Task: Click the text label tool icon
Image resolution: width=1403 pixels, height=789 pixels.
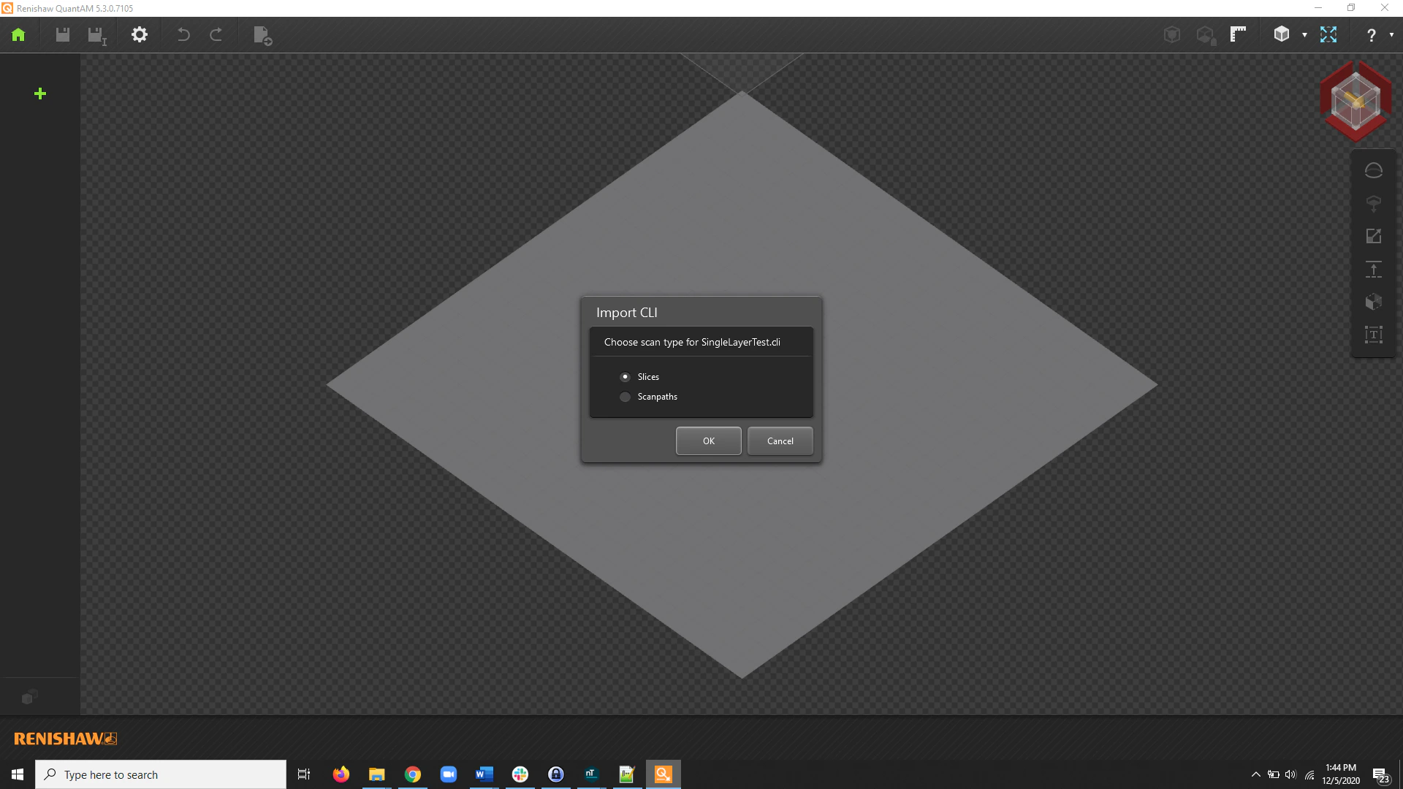Action: click(x=1374, y=335)
